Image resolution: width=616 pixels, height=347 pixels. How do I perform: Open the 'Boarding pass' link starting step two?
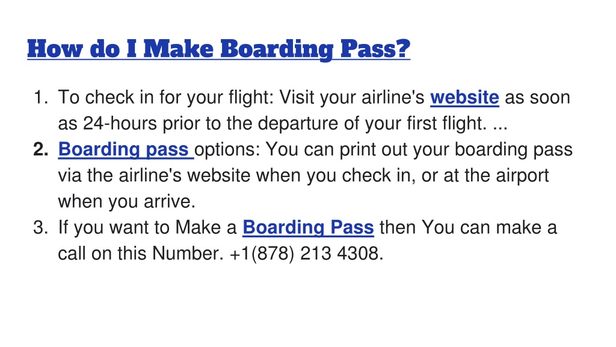click(x=126, y=149)
